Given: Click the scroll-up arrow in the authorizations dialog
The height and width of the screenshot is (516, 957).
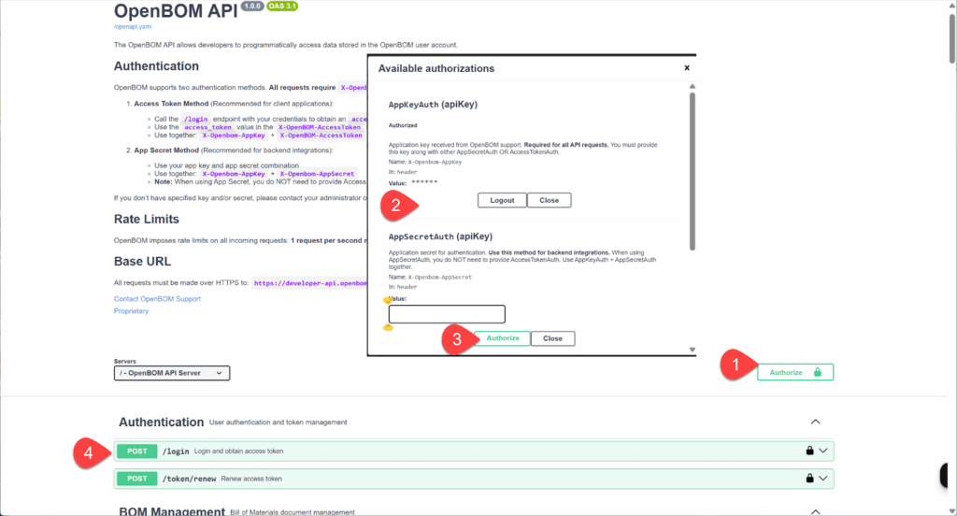Looking at the screenshot, I should pyautogui.click(x=692, y=87).
